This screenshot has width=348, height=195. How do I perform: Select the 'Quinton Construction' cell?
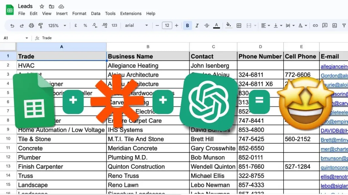[148, 167]
